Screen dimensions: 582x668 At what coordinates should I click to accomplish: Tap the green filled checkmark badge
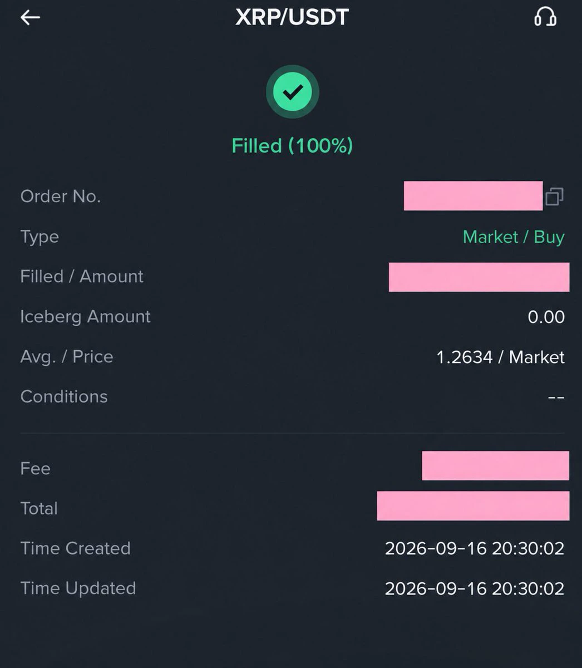tap(292, 92)
